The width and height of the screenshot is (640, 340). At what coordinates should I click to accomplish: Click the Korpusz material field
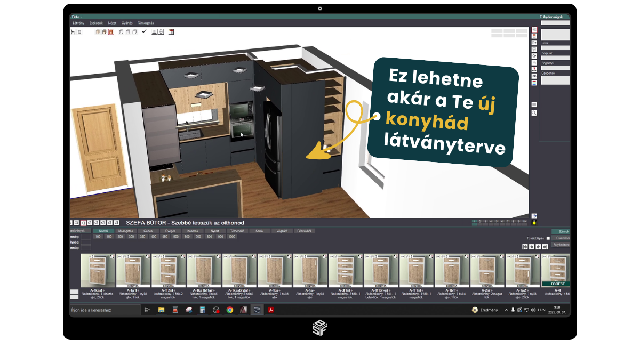[x=555, y=58]
